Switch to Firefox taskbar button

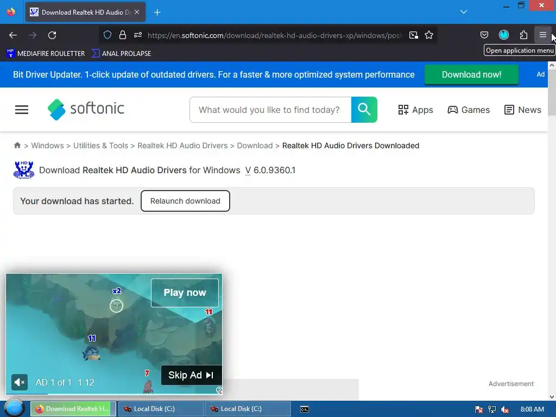pos(73,409)
